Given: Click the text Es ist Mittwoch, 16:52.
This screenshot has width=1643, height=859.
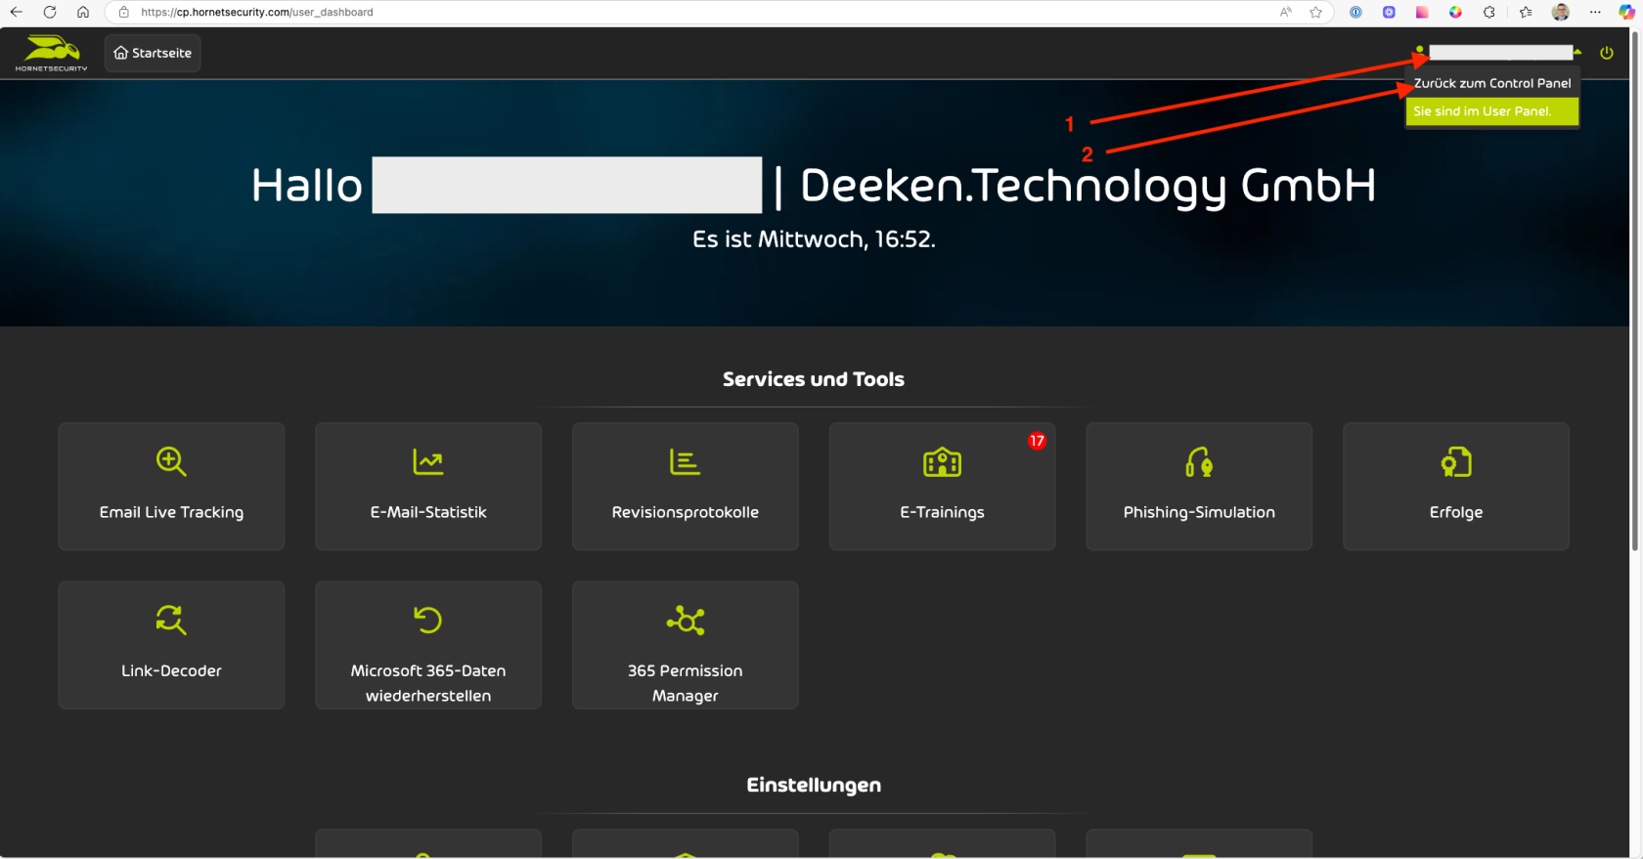Looking at the screenshot, I should pos(814,239).
